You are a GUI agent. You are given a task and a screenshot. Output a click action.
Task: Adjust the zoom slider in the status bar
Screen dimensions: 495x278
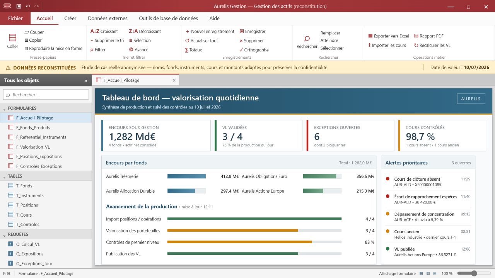475,273
